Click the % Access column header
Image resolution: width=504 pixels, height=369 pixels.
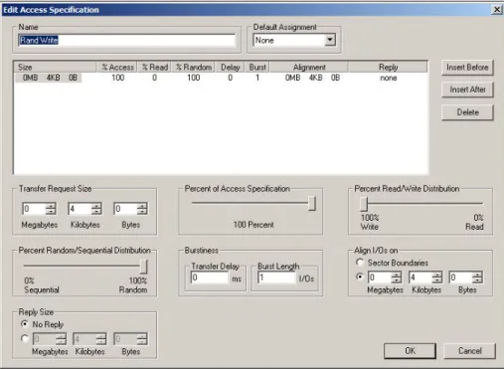tap(117, 68)
